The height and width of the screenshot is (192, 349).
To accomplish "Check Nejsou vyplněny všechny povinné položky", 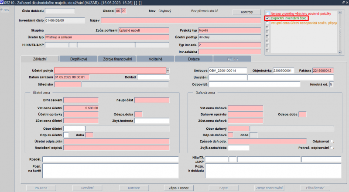I will [267, 13].
